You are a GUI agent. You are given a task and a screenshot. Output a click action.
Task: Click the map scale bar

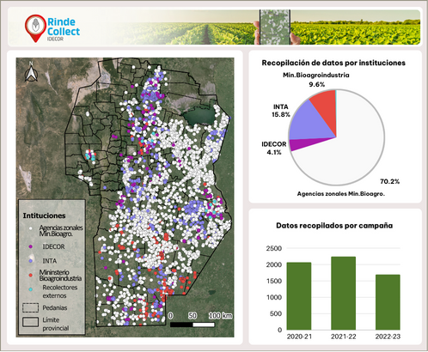(193, 325)
